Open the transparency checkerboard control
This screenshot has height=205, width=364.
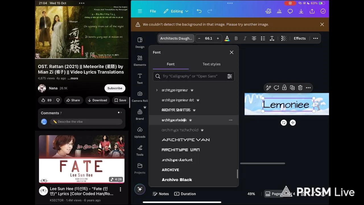284,38
